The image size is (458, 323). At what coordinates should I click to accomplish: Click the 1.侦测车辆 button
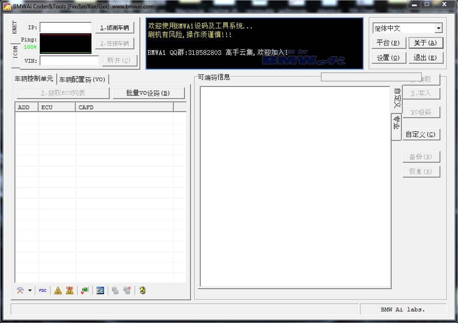(x=114, y=28)
